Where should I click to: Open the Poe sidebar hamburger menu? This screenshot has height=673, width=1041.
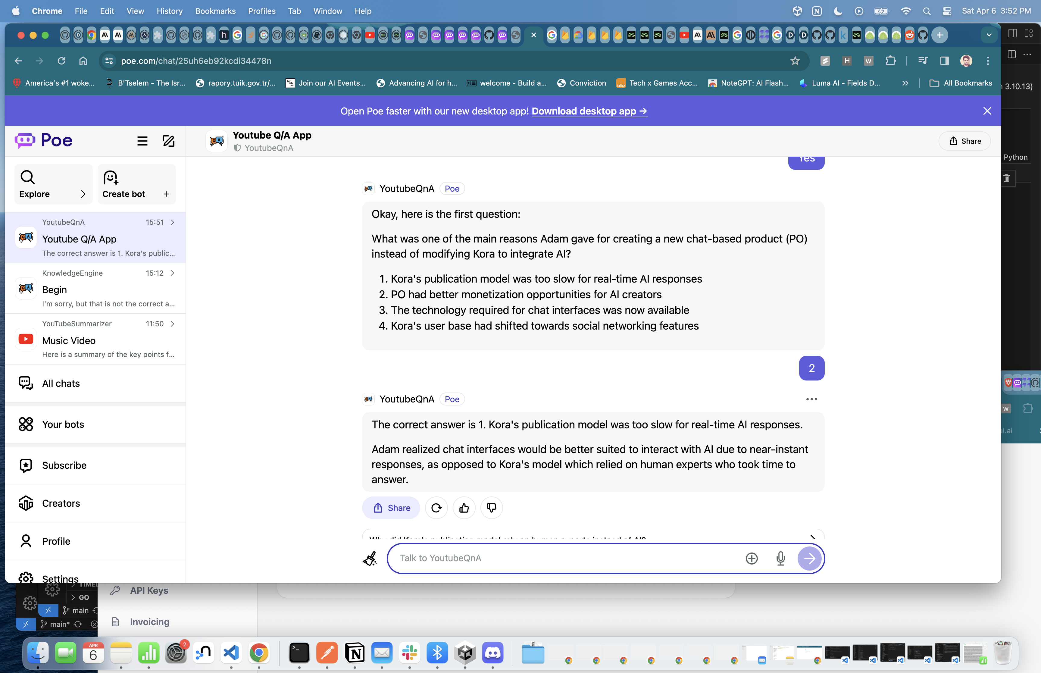142,141
